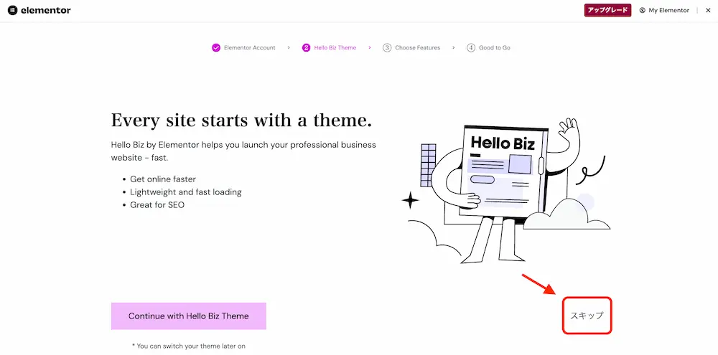Select the Elementor Account step
Image resolution: width=718 pixels, height=355 pixels.
click(243, 47)
